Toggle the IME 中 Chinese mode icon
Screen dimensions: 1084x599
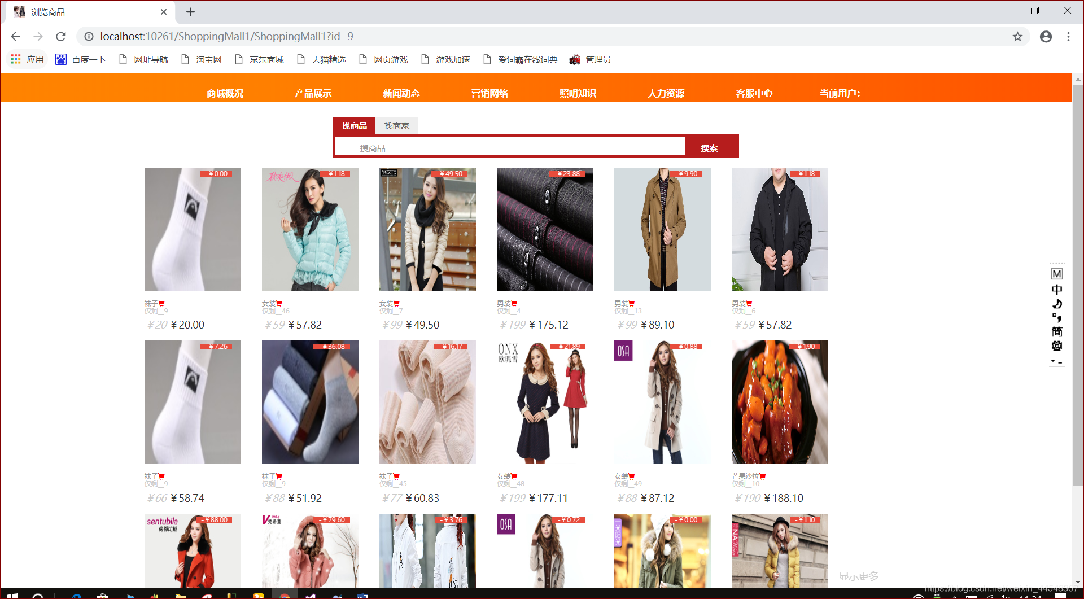[1056, 289]
